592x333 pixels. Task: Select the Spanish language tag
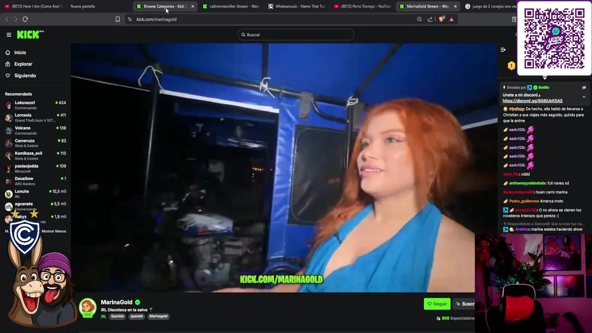click(x=117, y=316)
